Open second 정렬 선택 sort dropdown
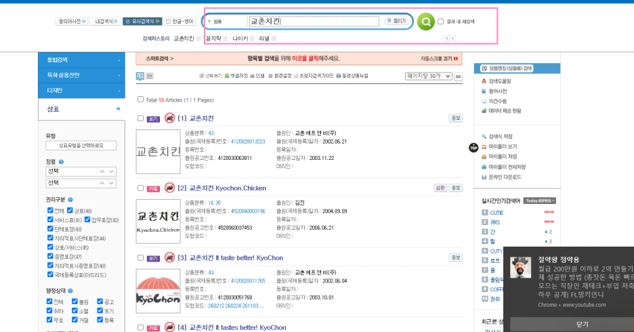 (81, 183)
